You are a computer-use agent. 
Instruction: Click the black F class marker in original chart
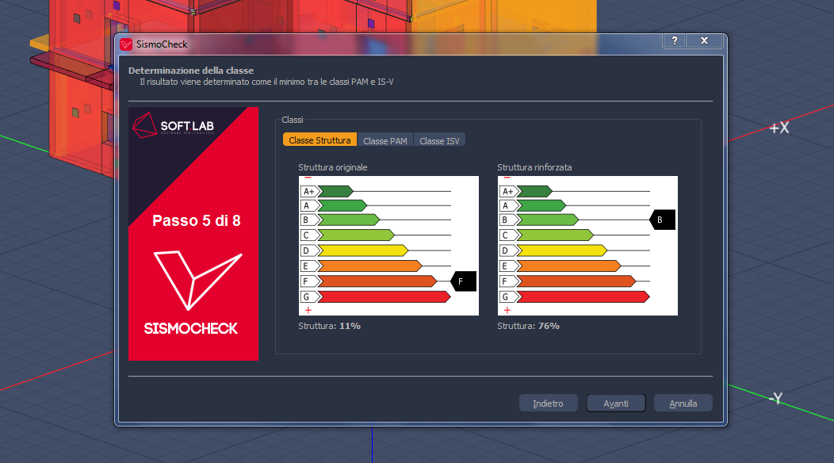click(x=464, y=281)
